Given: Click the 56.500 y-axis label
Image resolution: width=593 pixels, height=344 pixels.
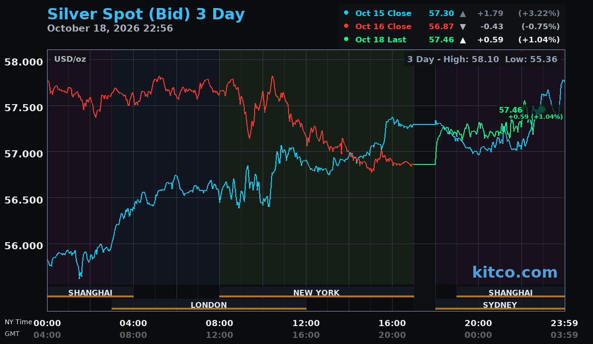Looking at the screenshot, I should pos(24,200).
